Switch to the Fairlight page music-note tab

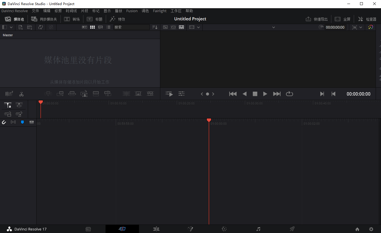(258, 229)
